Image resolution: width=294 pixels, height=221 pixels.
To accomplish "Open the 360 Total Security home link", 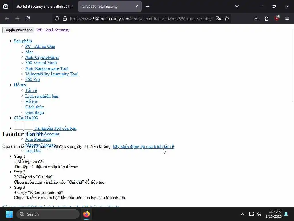I will 53,30.
